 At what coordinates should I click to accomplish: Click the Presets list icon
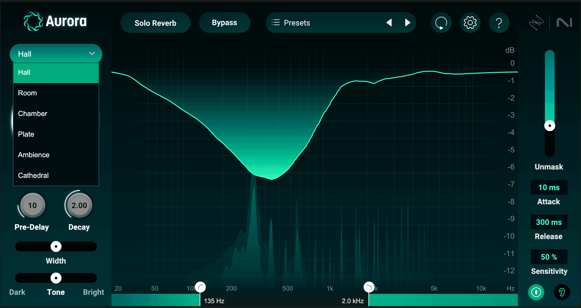point(275,23)
